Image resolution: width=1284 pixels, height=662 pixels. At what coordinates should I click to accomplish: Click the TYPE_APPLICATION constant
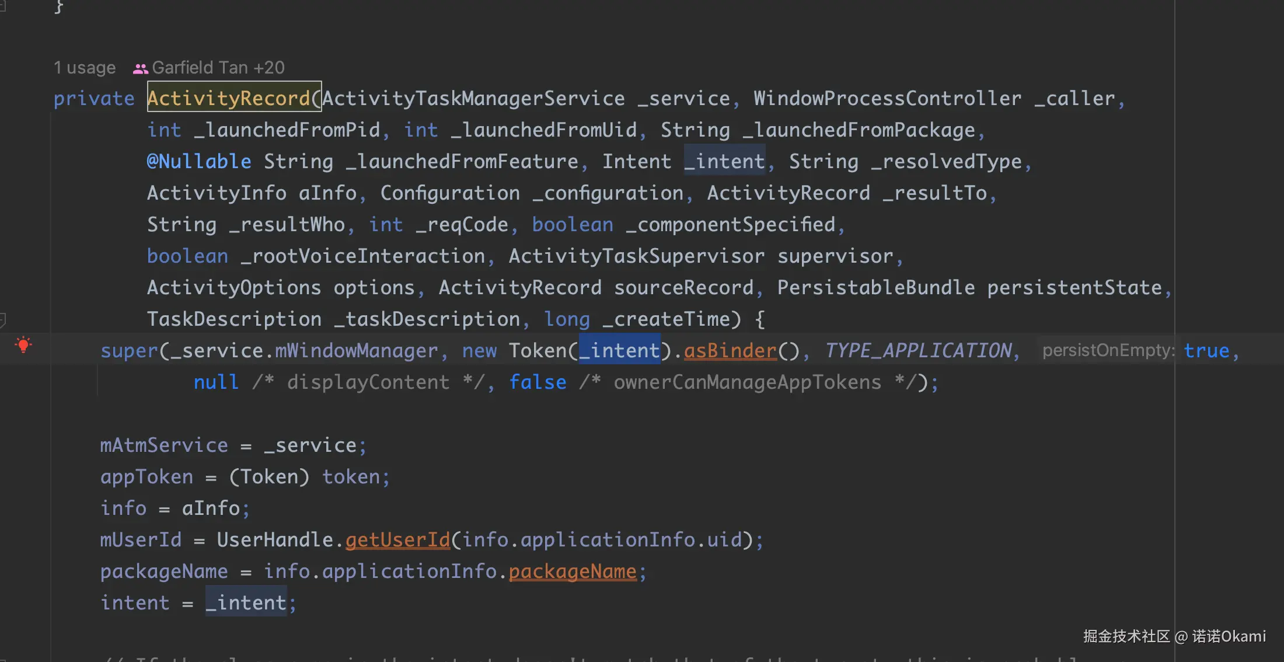[918, 350]
